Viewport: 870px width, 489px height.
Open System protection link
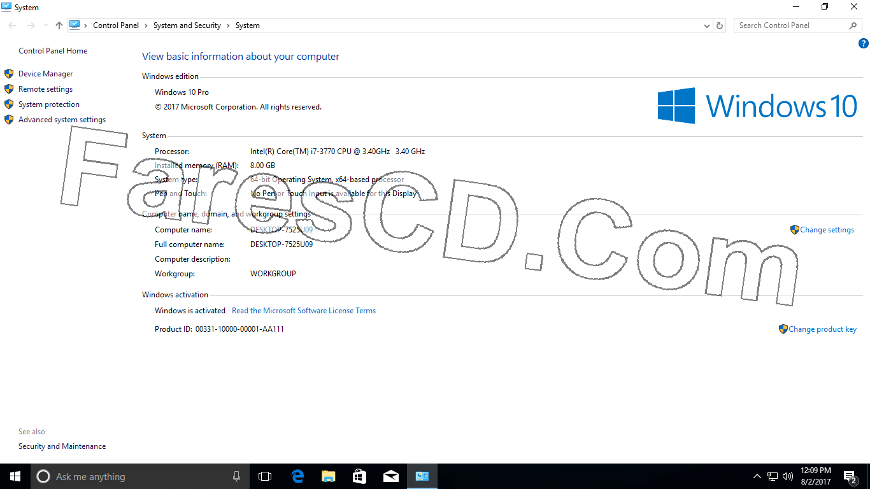[49, 104]
